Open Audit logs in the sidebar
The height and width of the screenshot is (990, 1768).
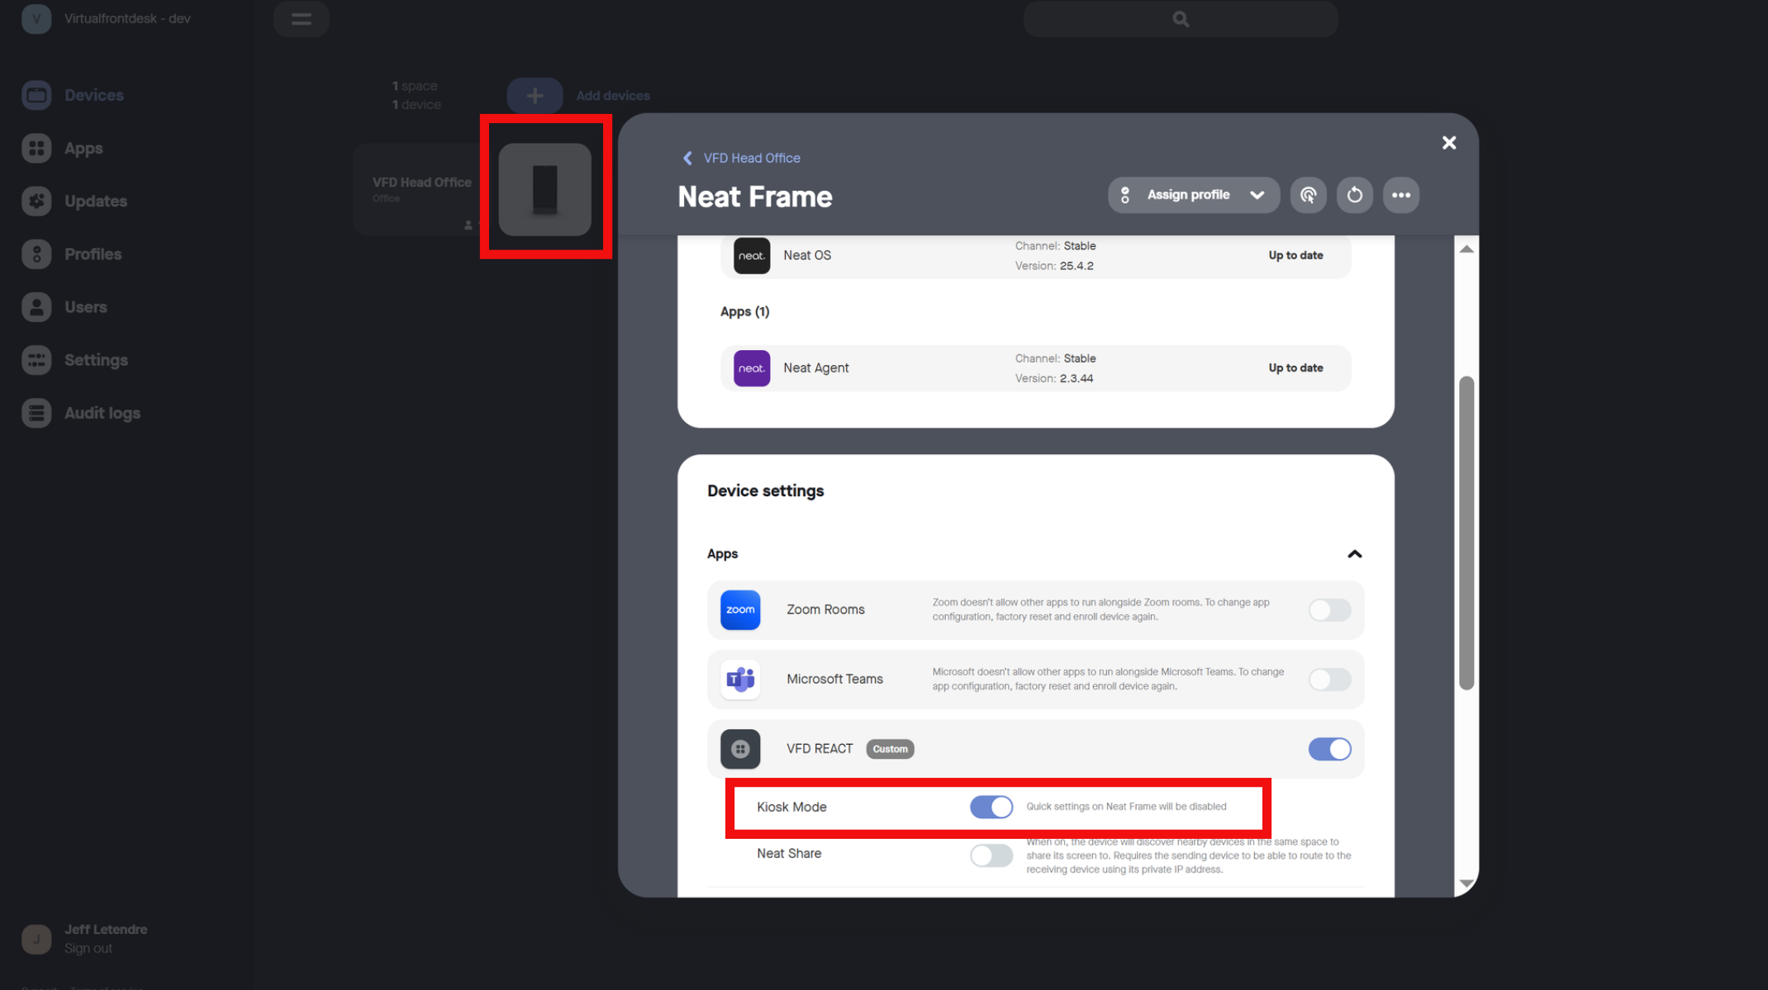pyautogui.click(x=102, y=413)
